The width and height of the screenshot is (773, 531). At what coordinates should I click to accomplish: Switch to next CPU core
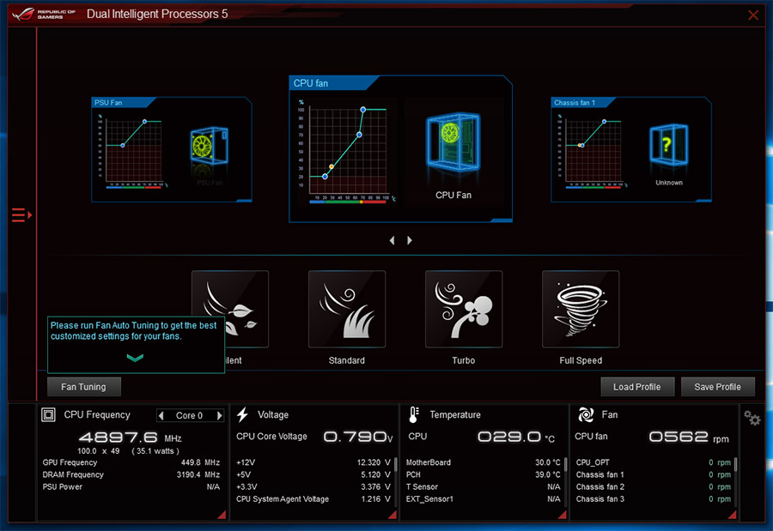pos(219,416)
